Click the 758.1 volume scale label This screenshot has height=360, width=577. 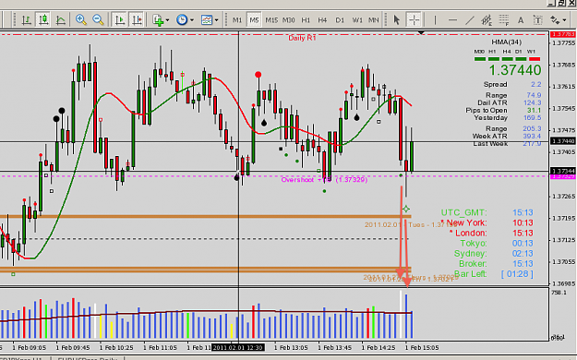point(559,293)
